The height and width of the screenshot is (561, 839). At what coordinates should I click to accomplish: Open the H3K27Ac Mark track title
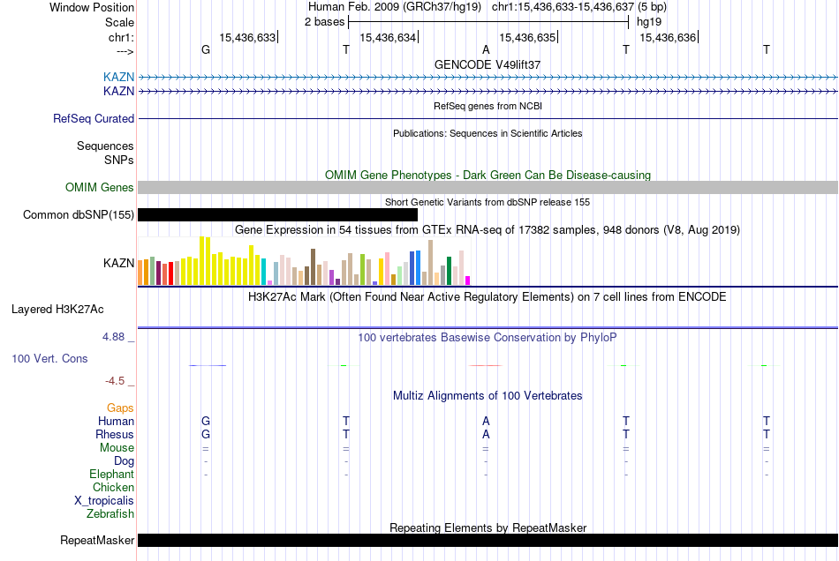pyautogui.click(x=488, y=297)
